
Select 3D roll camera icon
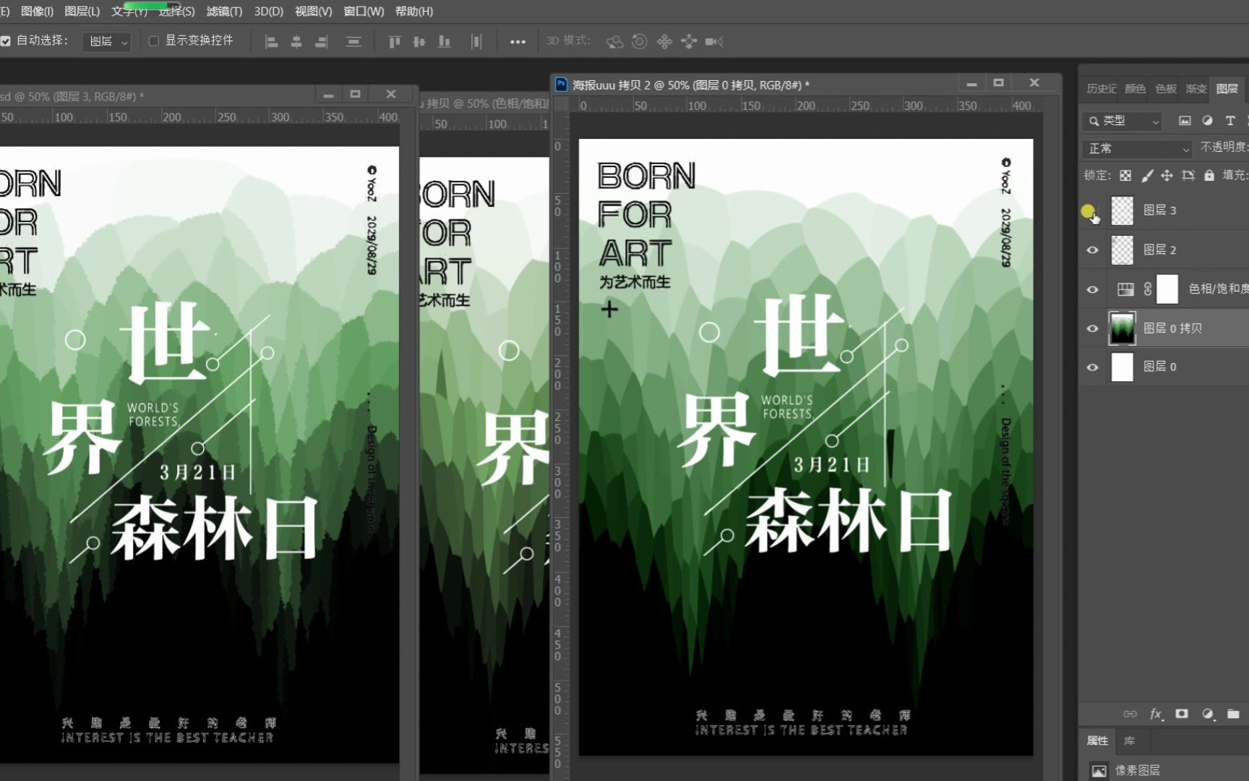[639, 42]
